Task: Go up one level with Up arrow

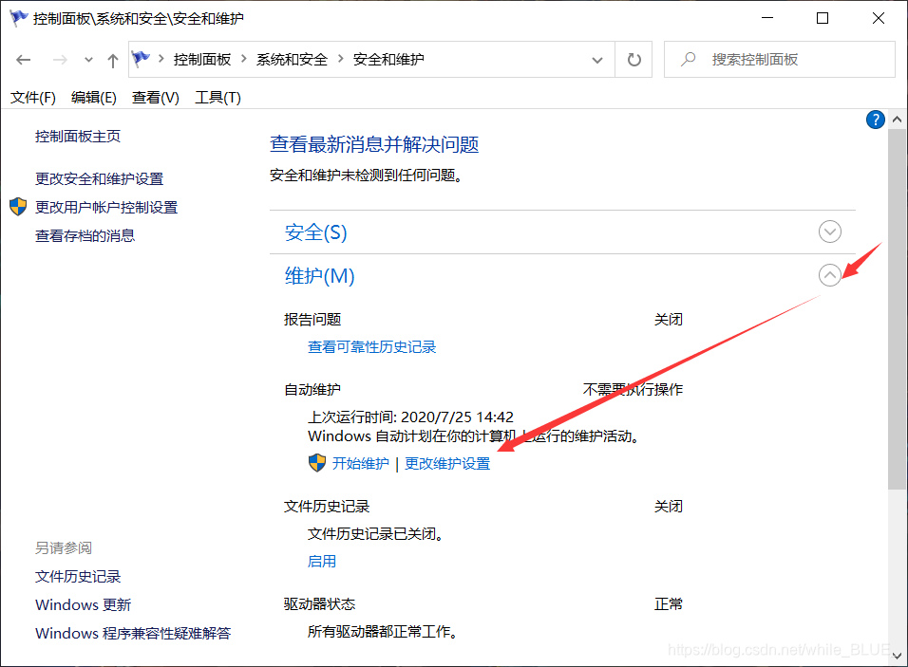Action: (x=112, y=60)
